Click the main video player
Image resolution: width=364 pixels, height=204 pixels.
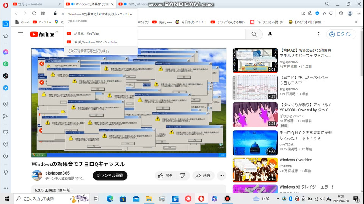coord(129,102)
